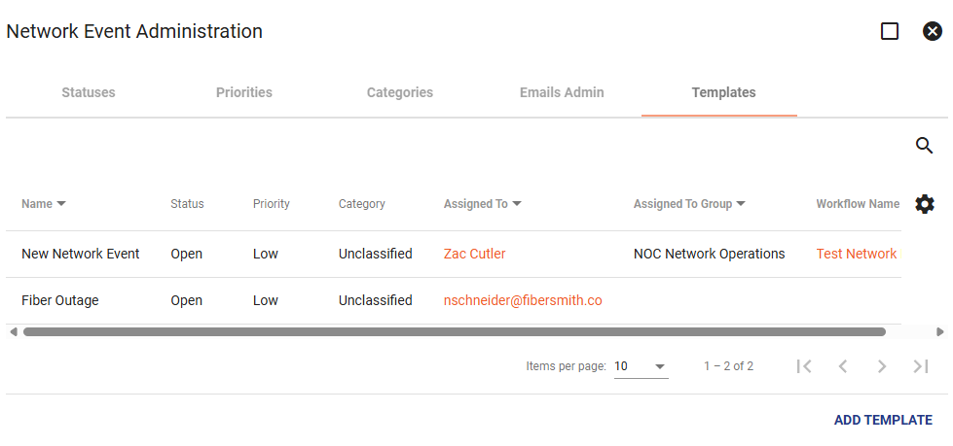
Task: Switch to the Priorities tab
Action: [244, 93]
